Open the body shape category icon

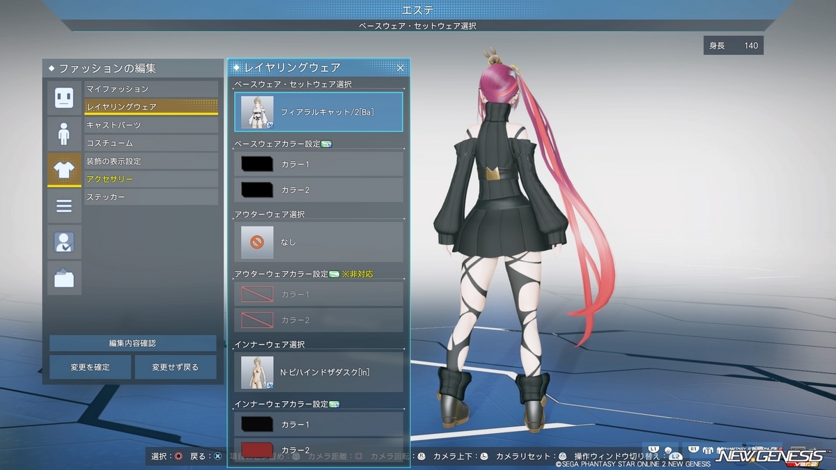(x=64, y=133)
